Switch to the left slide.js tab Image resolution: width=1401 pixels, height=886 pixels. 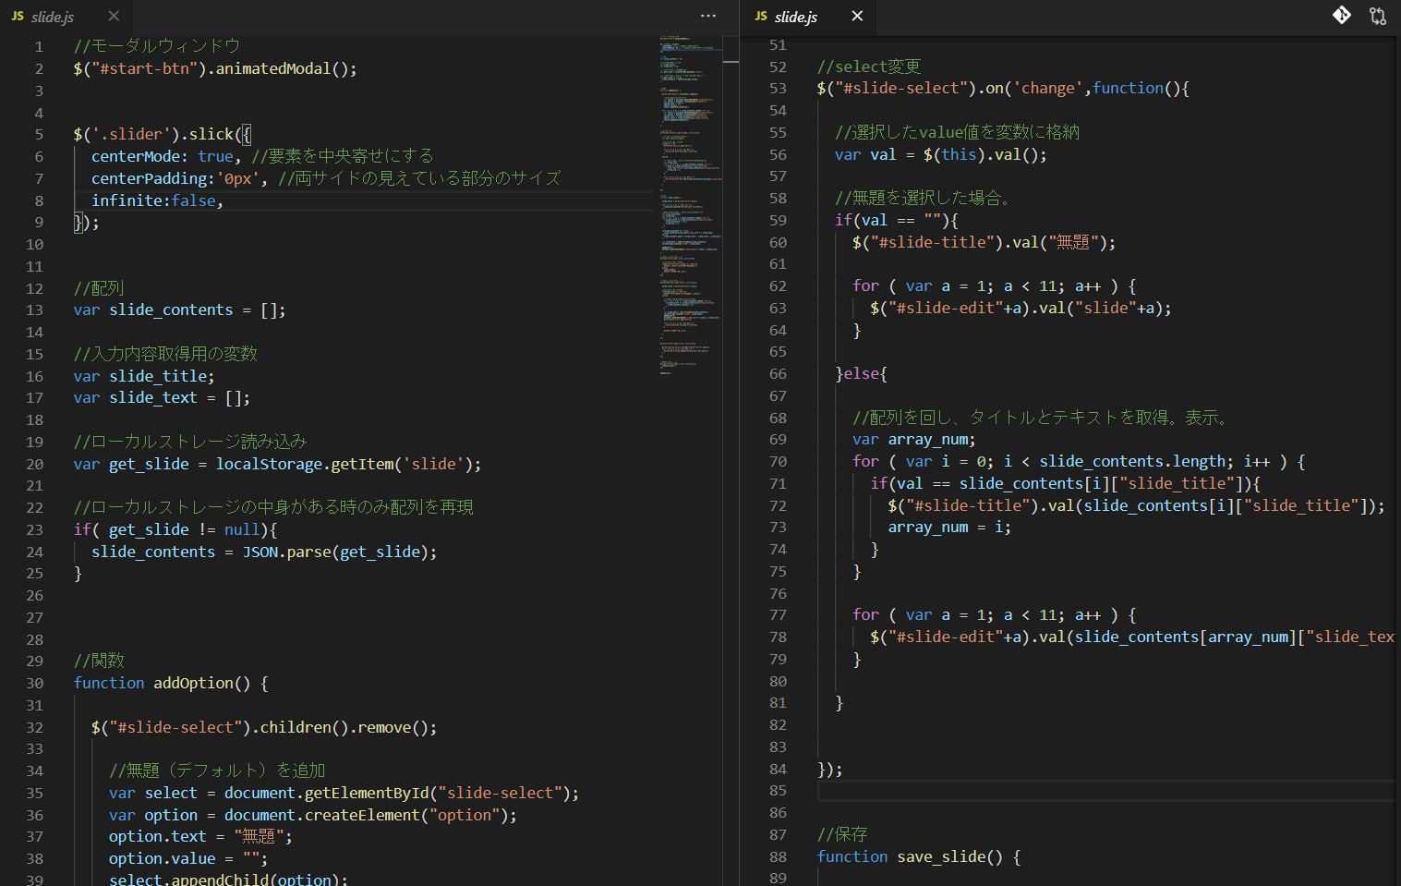pyautogui.click(x=52, y=17)
